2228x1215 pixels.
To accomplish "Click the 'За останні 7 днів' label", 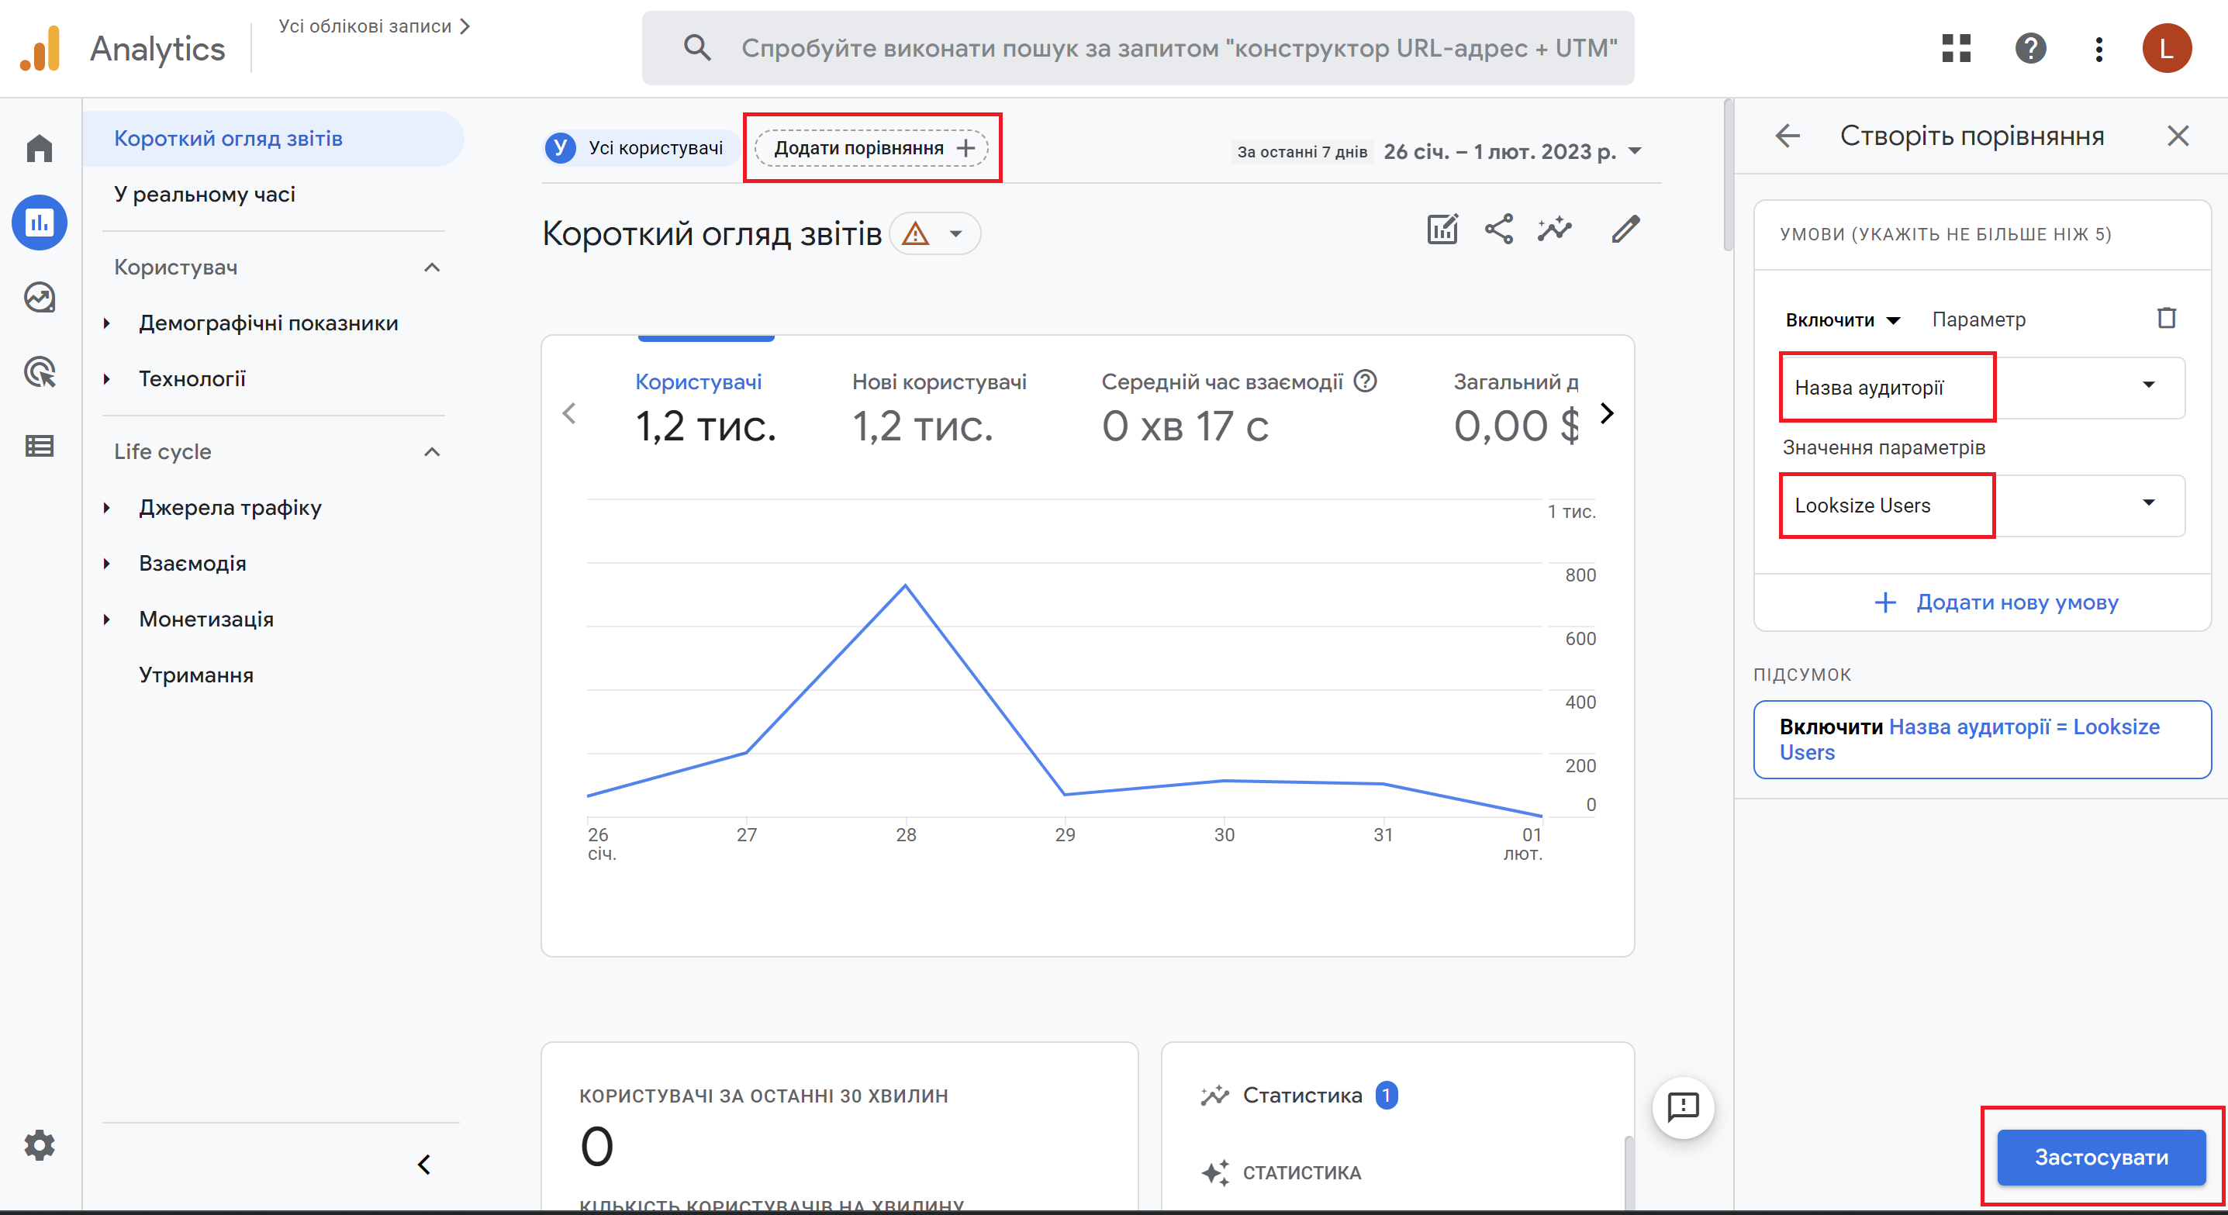I will tap(1302, 151).
